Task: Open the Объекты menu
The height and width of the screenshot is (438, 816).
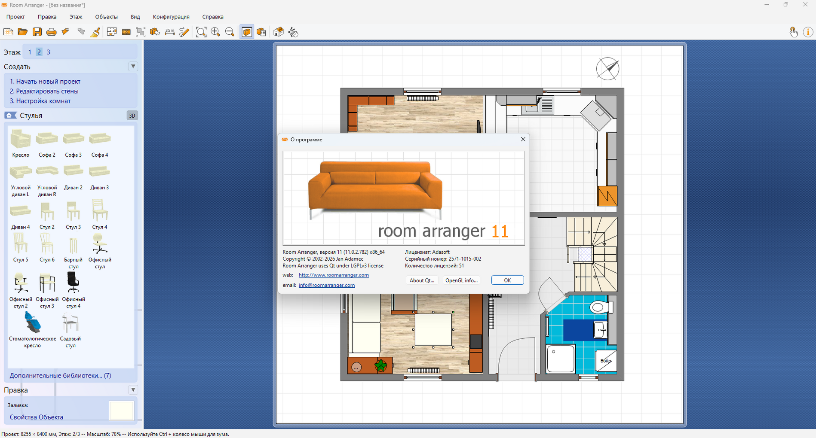Action: (x=106, y=17)
